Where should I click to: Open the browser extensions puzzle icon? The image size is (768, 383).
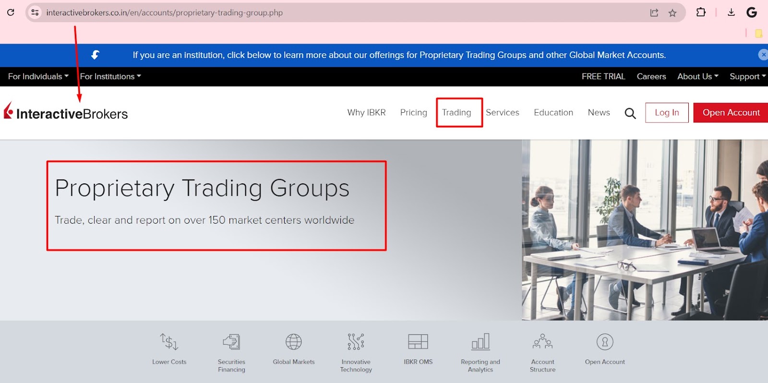click(701, 12)
